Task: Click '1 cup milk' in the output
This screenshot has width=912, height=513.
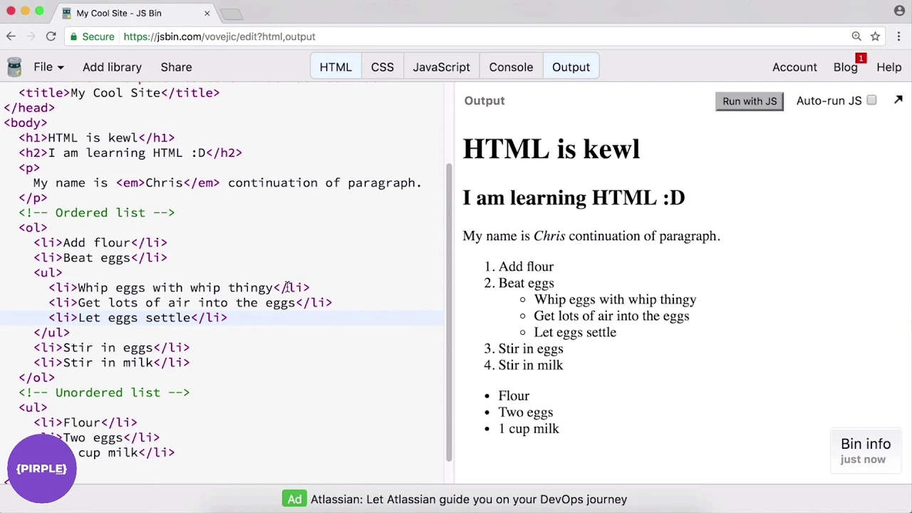Action: click(x=529, y=429)
